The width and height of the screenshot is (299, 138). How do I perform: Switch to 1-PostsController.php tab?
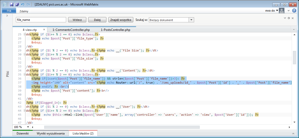point(116,30)
